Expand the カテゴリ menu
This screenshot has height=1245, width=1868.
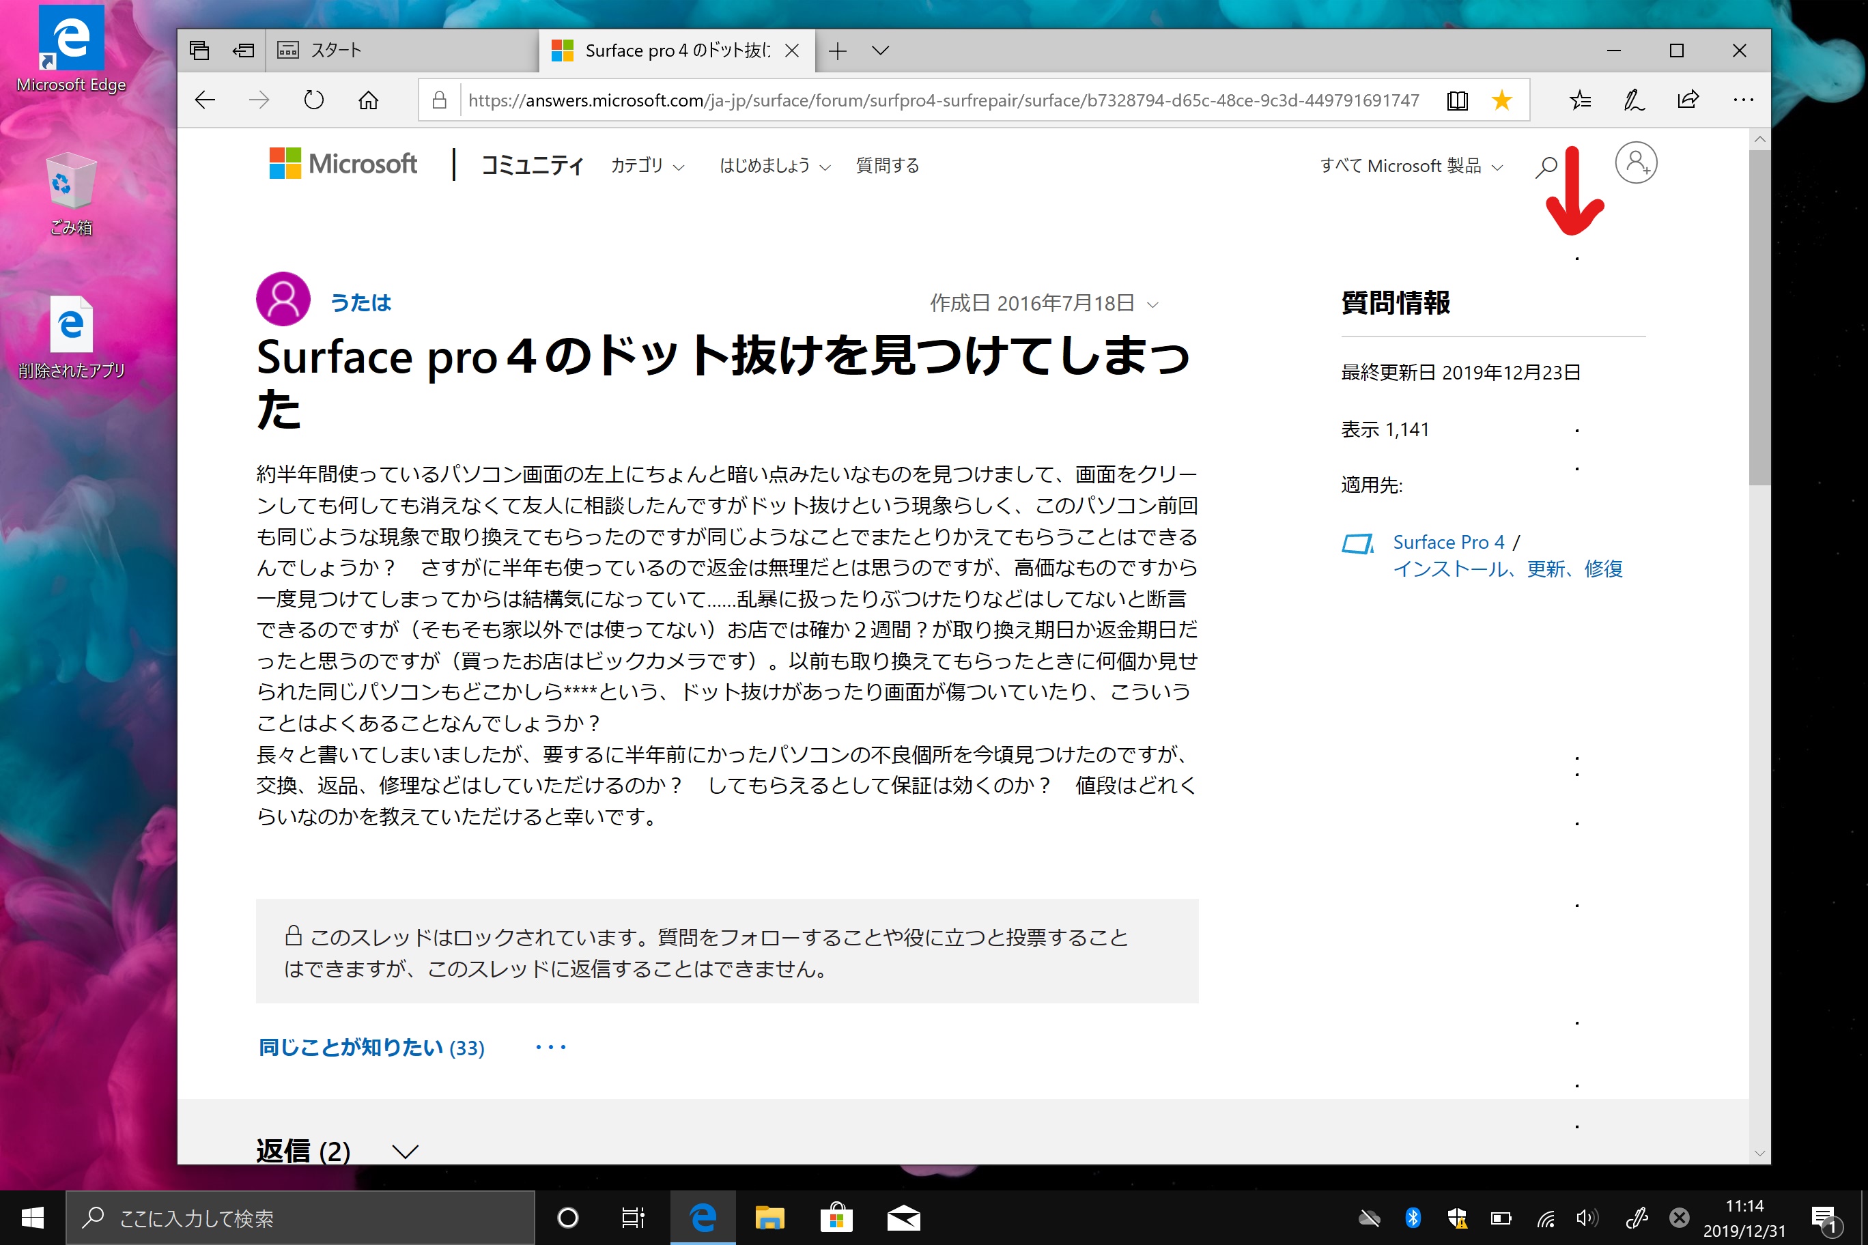[647, 165]
